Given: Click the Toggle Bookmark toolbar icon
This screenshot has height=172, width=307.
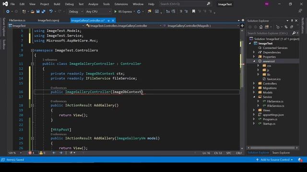Looking at the screenshot, I should coord(194,11).
